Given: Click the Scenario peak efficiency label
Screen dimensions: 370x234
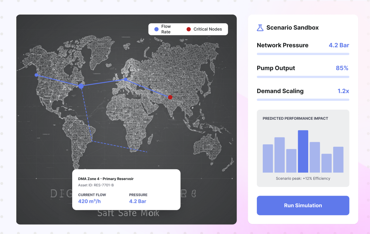Looking at the screenshot, I should [x=303, y=179].
